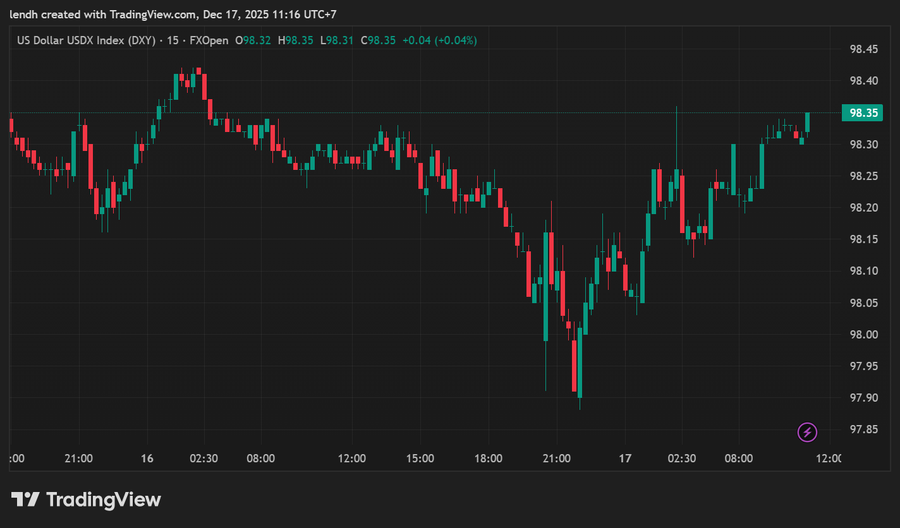Viewport: 900px width, 528px height.
Task: Click the last green candle at 98.35
Action: 807,123
